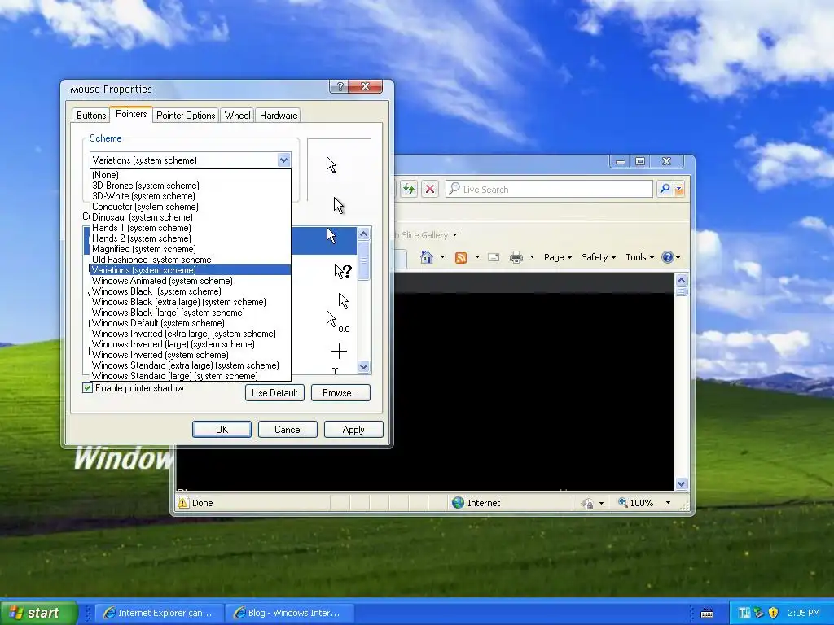Expand the Home button dropdown arrow
Screen dimensions: 834x625
click(442, 257)
